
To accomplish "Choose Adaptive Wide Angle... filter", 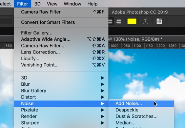I will click(x=61, y=39).
